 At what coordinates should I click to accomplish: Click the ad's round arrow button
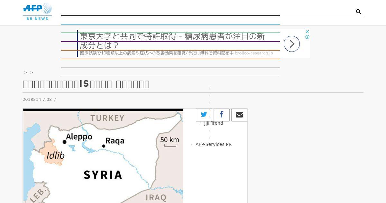292,44
